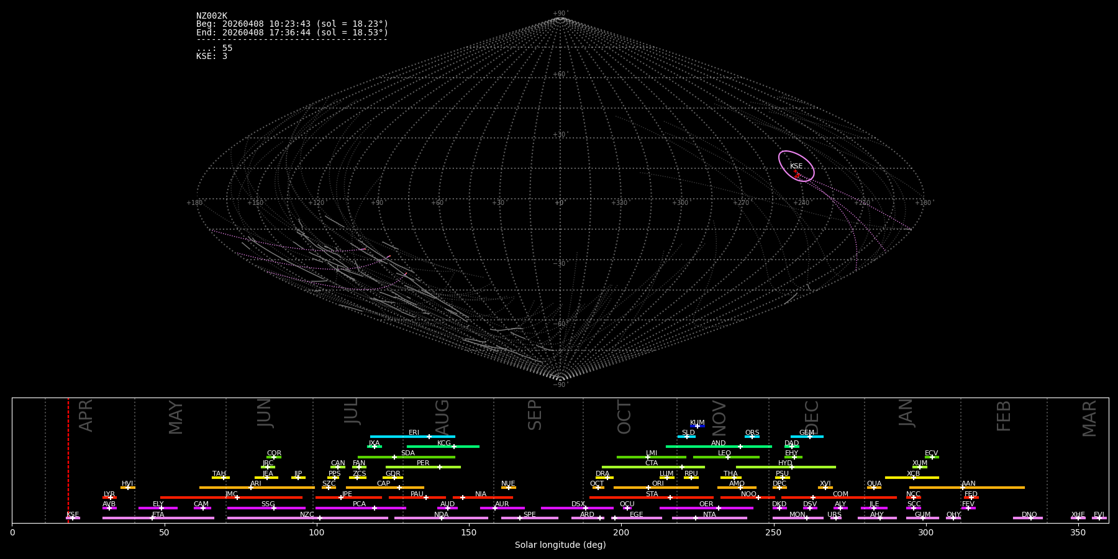Click the +120 longitude label on the sky map

click(x=316, y=202)
